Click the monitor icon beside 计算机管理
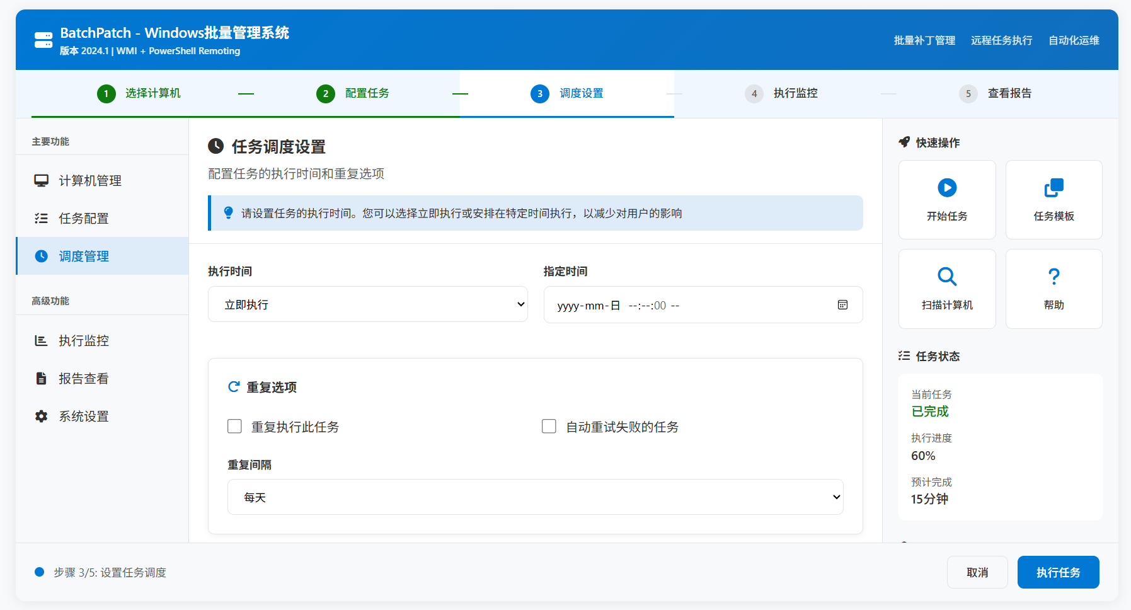This screenshot has width=1131, height=610. (x=42, y=181)
